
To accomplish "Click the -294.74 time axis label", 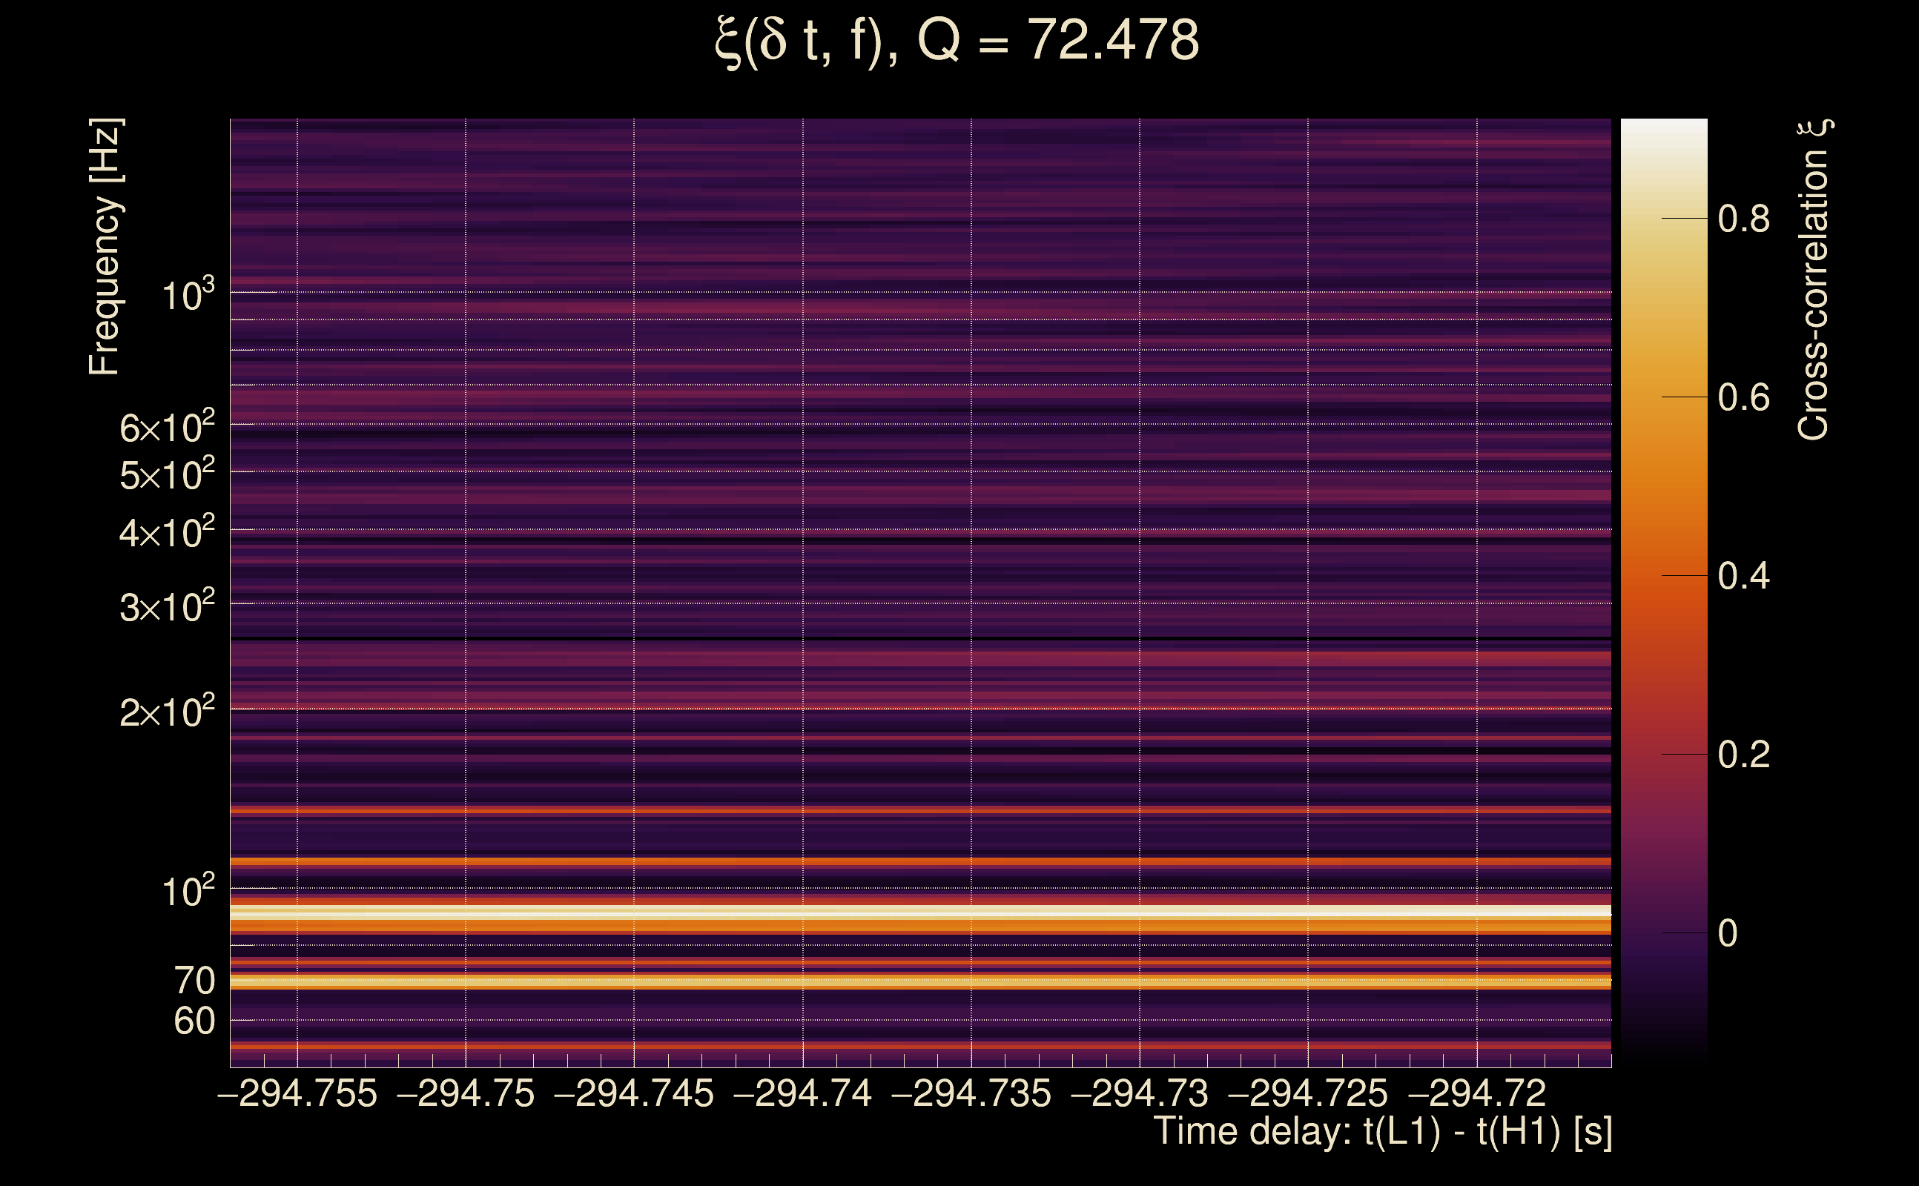I will tap(802, 1093).
